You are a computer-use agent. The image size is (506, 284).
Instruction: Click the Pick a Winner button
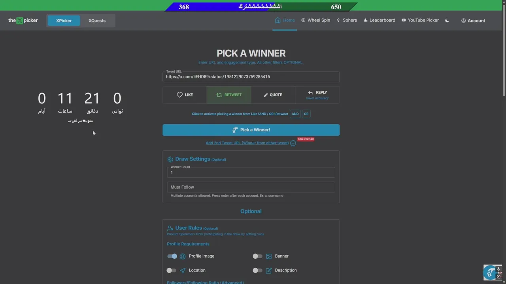[x=251, y=130]
